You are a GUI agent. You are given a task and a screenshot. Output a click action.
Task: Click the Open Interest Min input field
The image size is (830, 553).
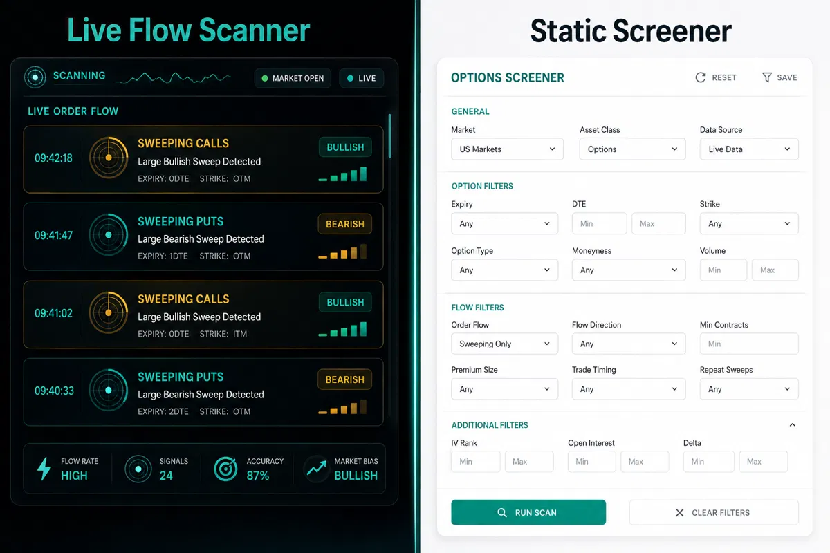coord(592,462)
